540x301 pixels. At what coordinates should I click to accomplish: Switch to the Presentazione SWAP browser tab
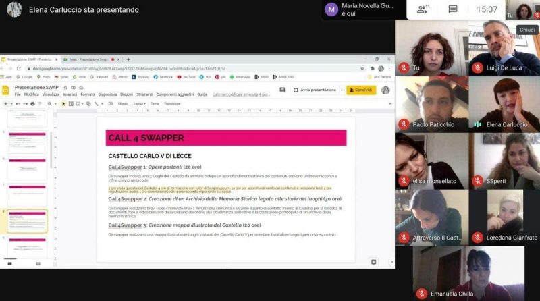click(x=30, y=59)
